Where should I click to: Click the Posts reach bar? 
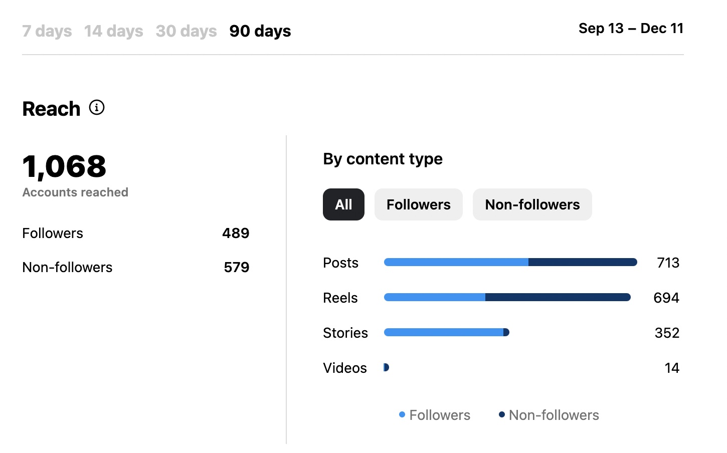(x=510, y=262)
